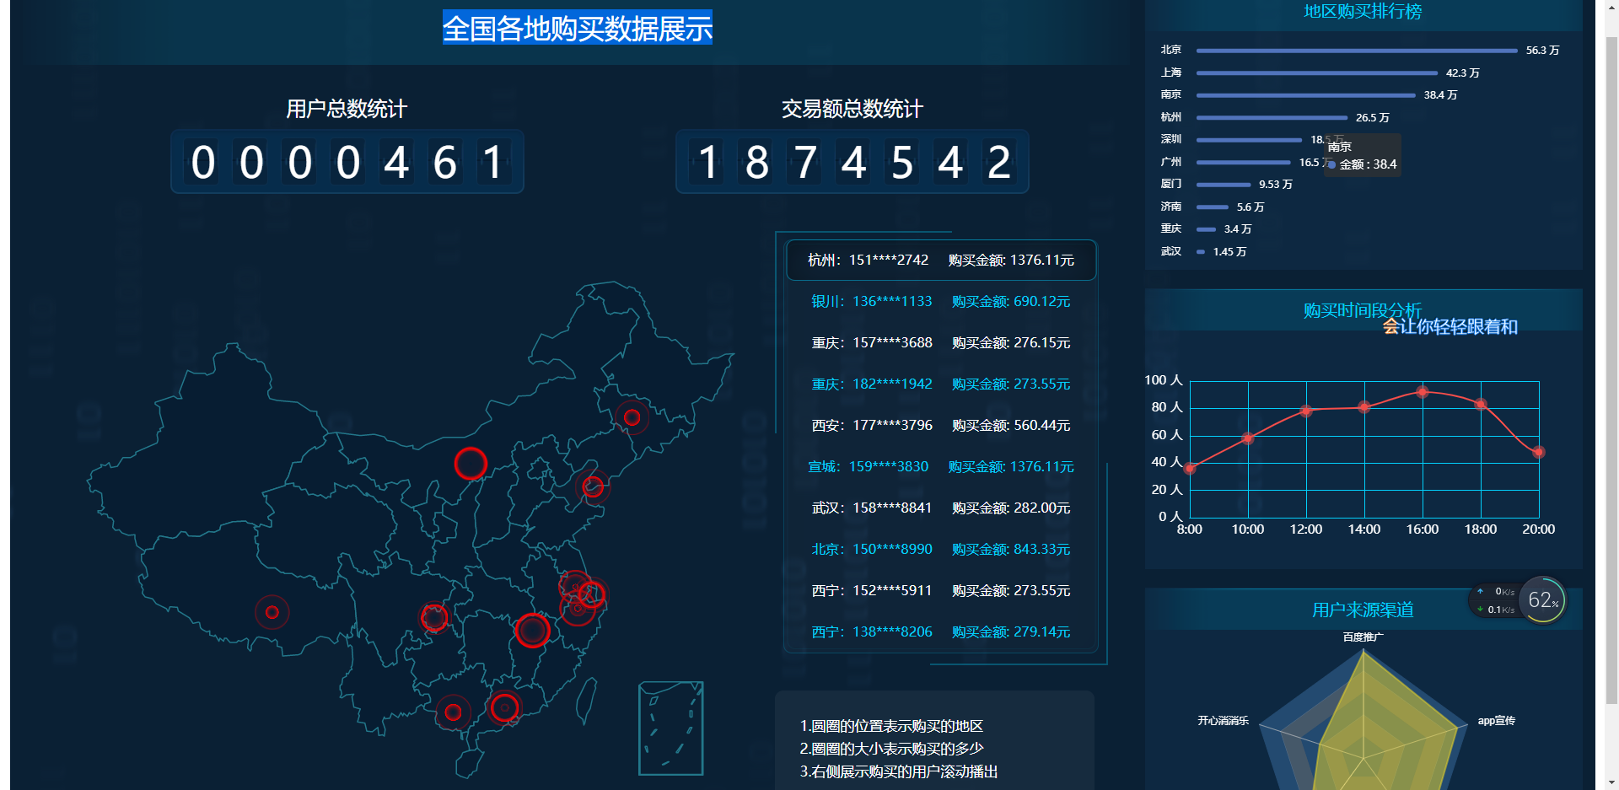
Task: Click the map marker in Guangxi region
Action: pos(453,712)
